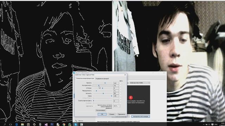Adjust the Gamma slider
This screenshot has height=126, width=225.
pos(102,96)
